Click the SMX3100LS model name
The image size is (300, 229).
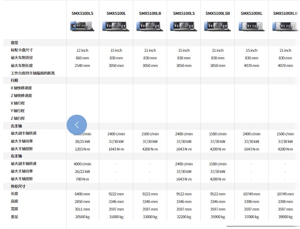[x=83, y=13]
